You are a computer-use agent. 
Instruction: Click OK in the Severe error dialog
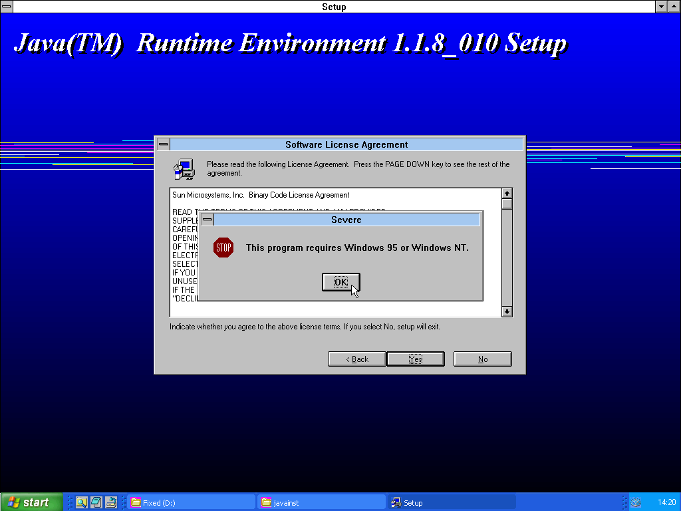click(340, 282)
